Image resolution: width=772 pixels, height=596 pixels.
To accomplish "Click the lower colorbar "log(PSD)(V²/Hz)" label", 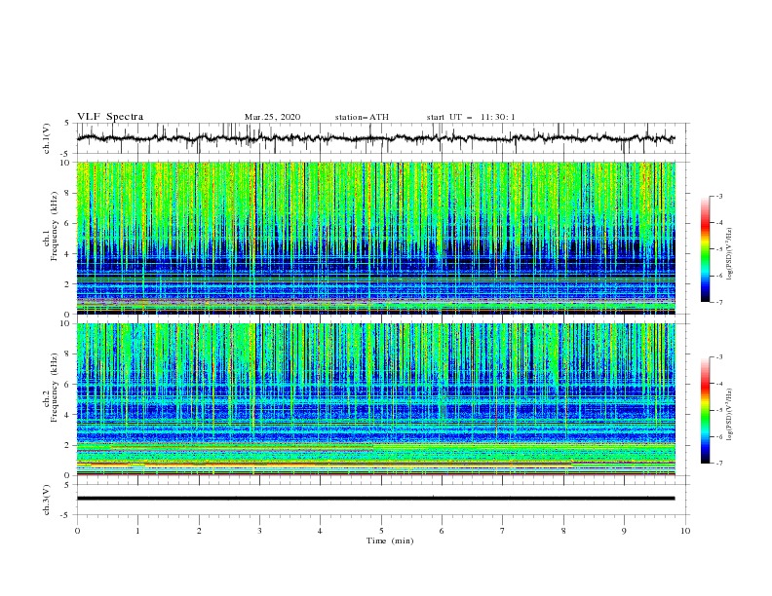I will [x=729, y=415].
